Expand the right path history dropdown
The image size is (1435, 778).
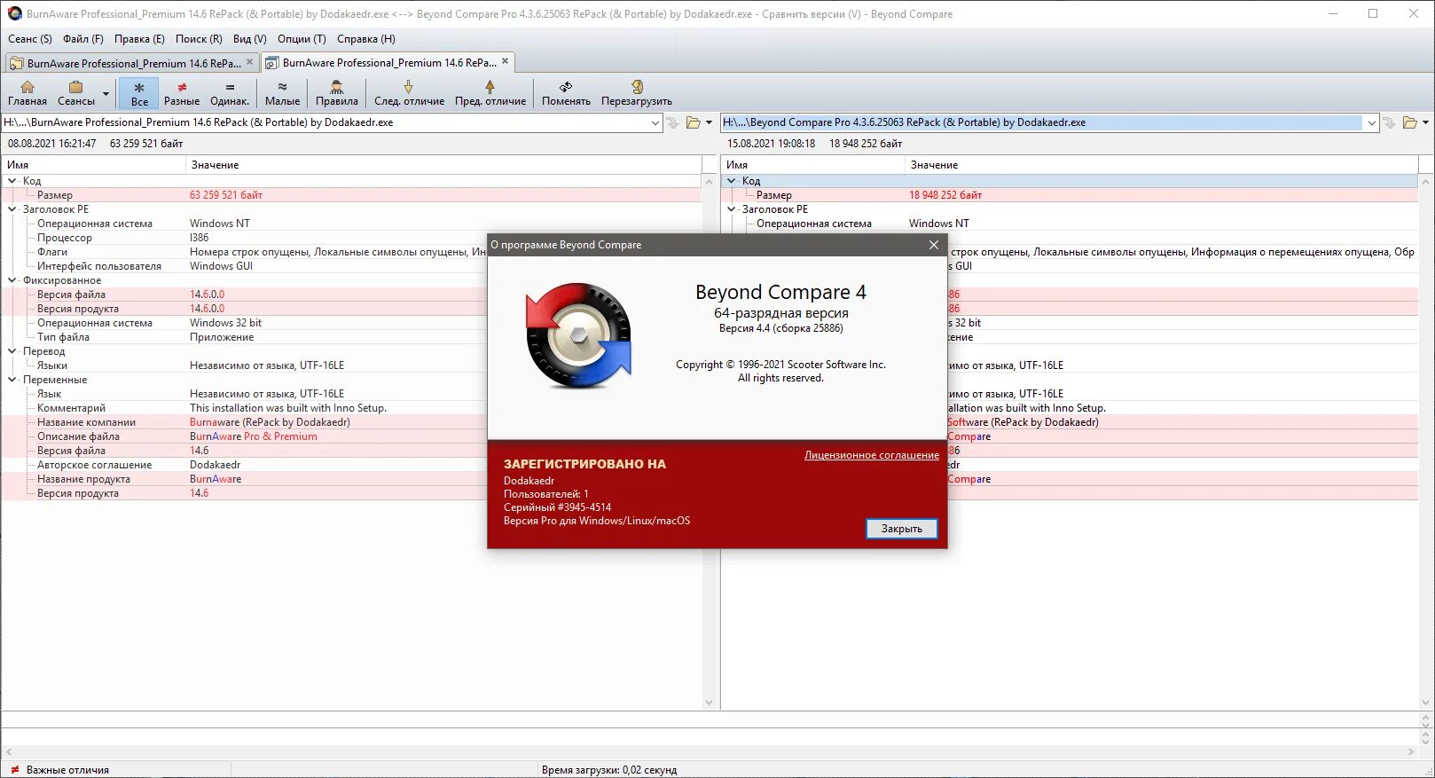1372,122
